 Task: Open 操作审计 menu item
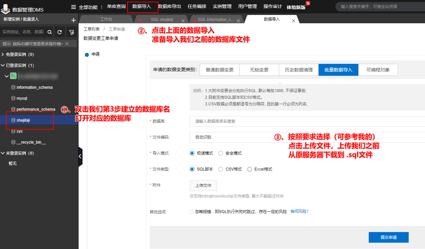tap(273, 7)
